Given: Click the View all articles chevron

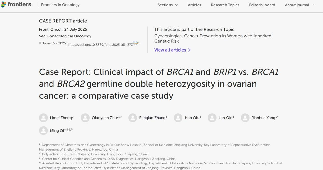Looking at the screenshot, I should 189,50.
